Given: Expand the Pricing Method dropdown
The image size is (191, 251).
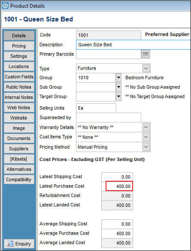Looking at the screenshot, I should click(x=146, y=147).
